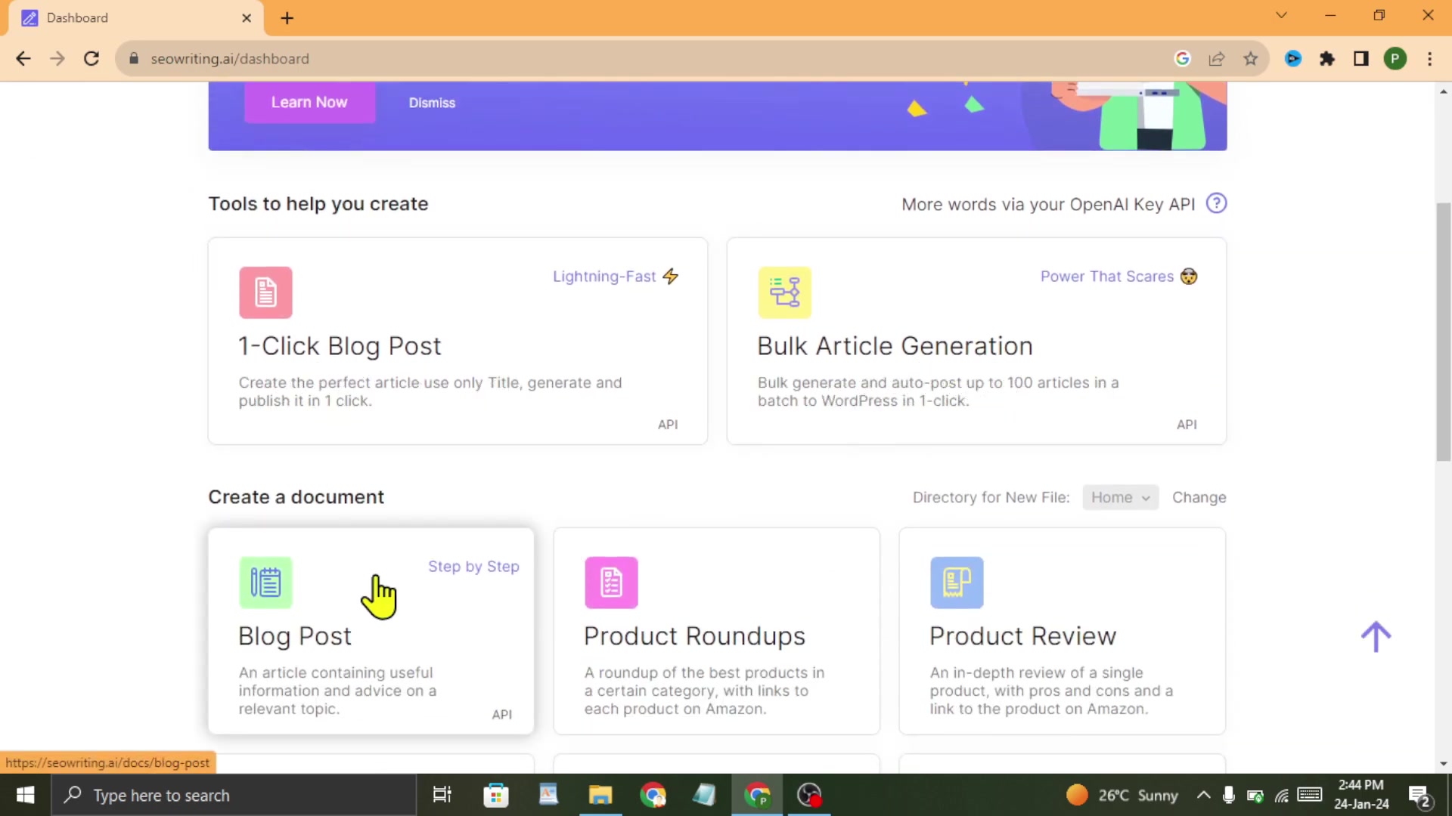The width and height of the screenshot is (1452, 816).
Task: Open the Product Roundups card title
Action: coord(694,636)
